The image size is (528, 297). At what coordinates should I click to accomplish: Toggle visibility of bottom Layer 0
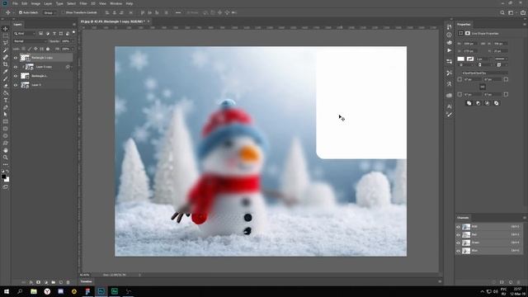16,85
